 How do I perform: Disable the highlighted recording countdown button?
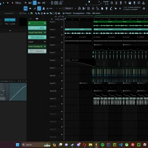[35, 3]
